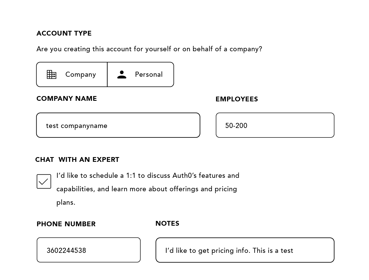Select the Personal account type
Viewport: 369px width, 280px height.
[141, 74]
